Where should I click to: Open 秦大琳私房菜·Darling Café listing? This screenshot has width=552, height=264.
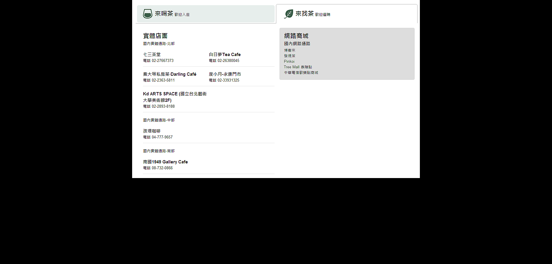169,74
